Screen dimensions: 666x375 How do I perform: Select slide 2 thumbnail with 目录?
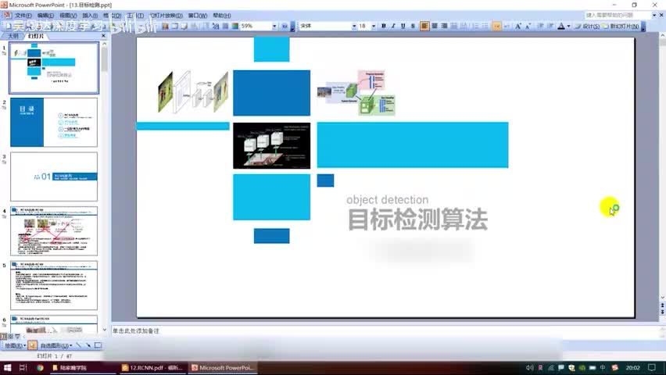click(x=54, y=123)
